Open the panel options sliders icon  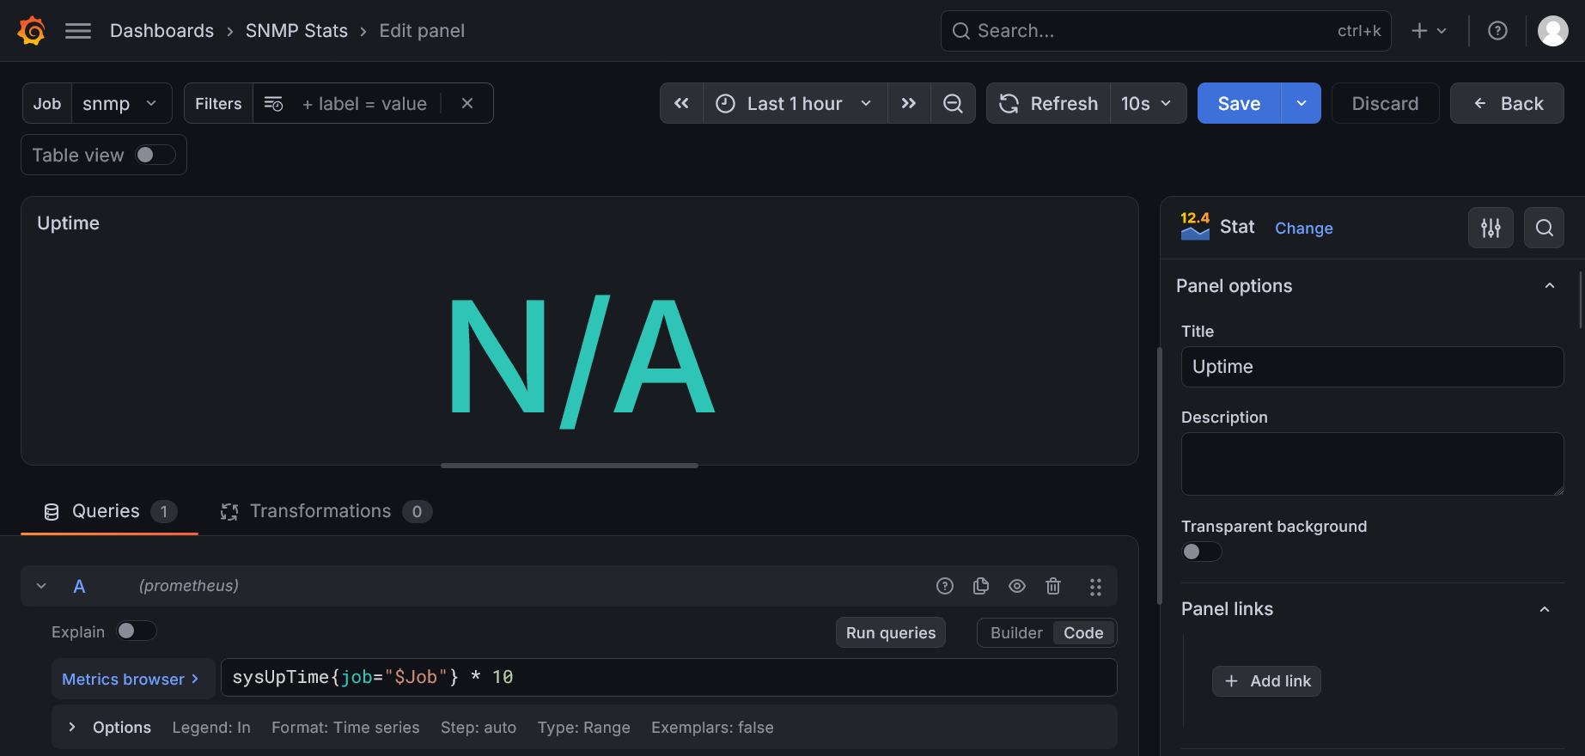[1491, 228]
